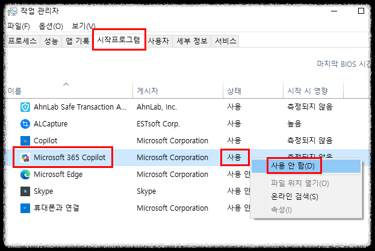Select the Copilot row name
Image resolution: width=375 pixels, height=251 pixels.
pyautogui.click(x=45, y=141)
